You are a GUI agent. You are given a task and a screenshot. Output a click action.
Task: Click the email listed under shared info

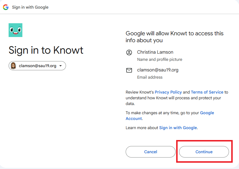(x=158, y=70)
